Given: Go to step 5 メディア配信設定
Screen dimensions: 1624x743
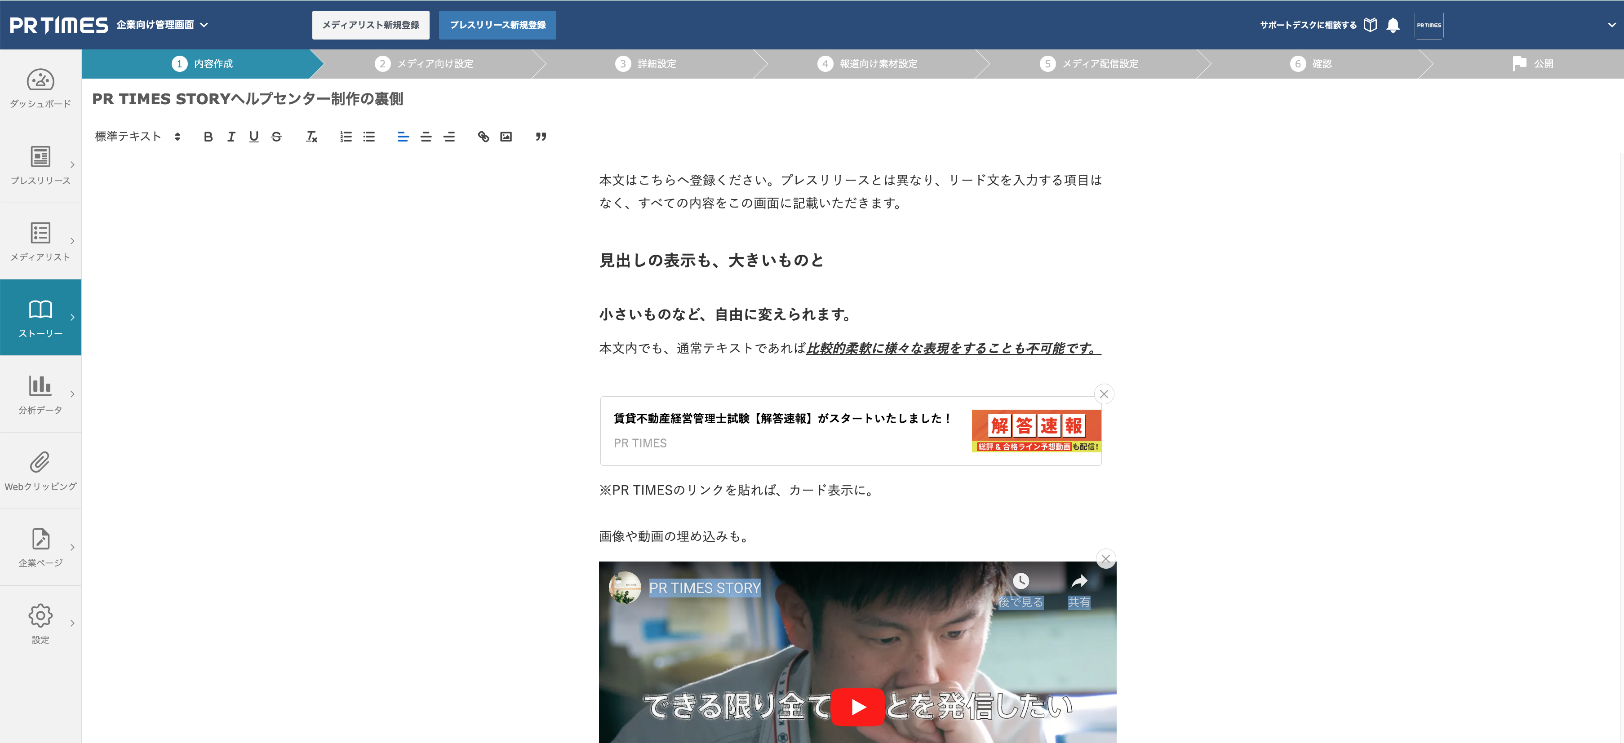Looking at the screenshot, I should (1089, 64).
